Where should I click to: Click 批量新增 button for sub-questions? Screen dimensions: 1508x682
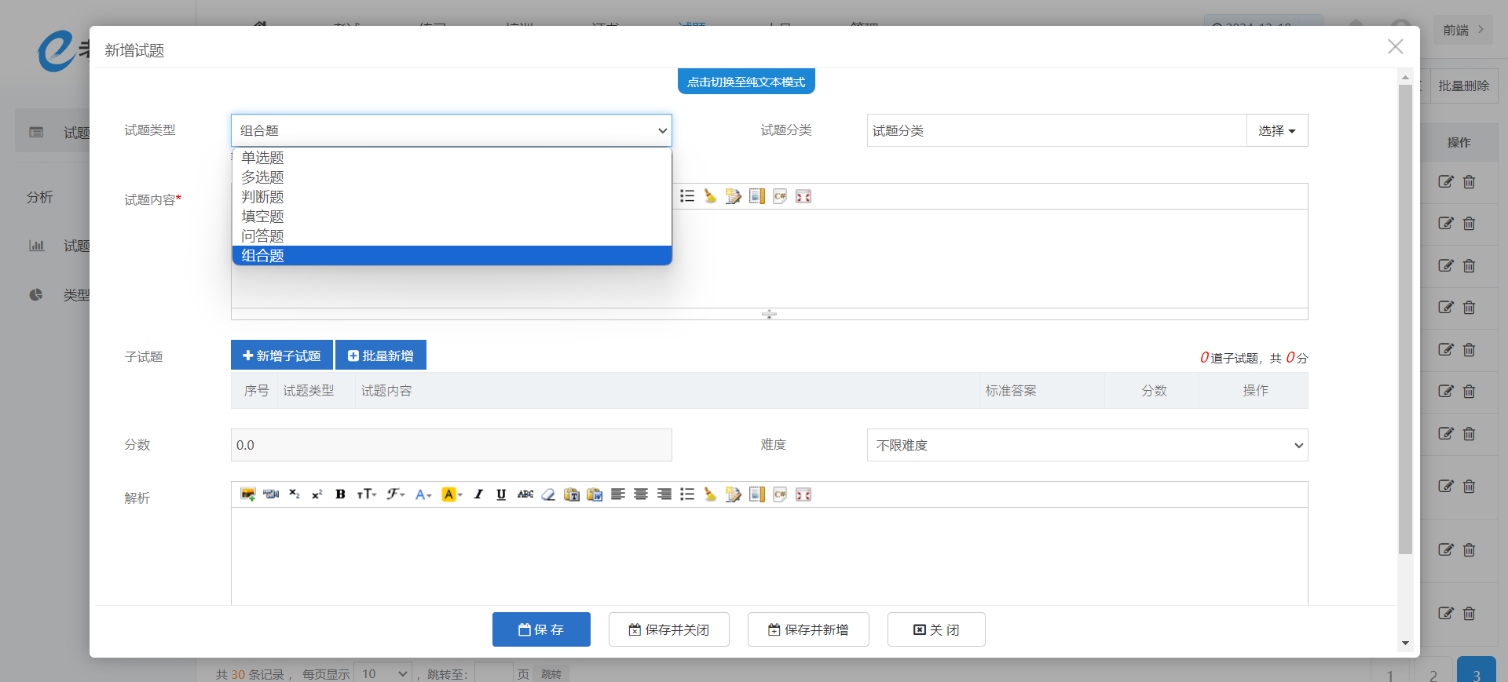click(x=381, y=356)
